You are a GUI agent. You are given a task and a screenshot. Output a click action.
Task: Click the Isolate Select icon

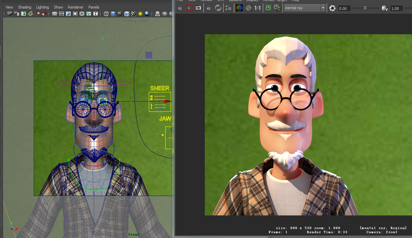[x=157, y=14]
